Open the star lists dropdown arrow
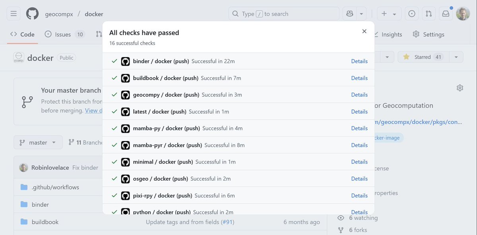Screen dimensions: 477x235 456,57
